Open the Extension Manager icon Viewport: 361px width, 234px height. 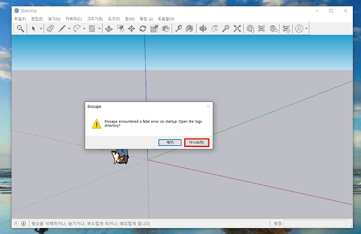pyautogui.click(x=286, y=28)
